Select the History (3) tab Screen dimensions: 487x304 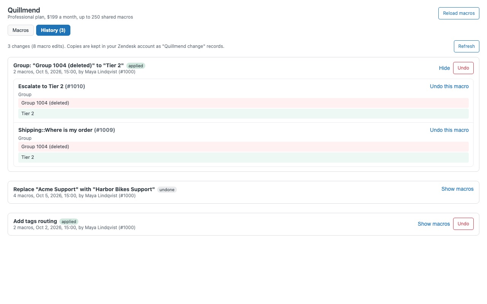(x=53, y=30)
